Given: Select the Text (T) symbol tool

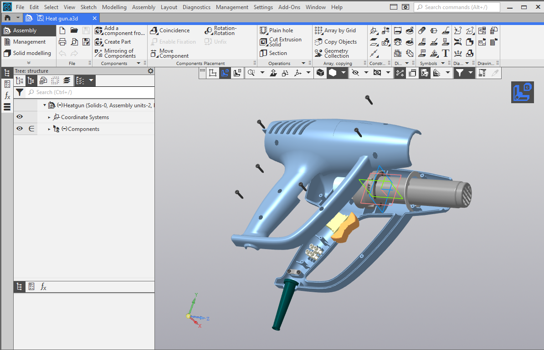Looking at the screenshot, I should 446,53.
